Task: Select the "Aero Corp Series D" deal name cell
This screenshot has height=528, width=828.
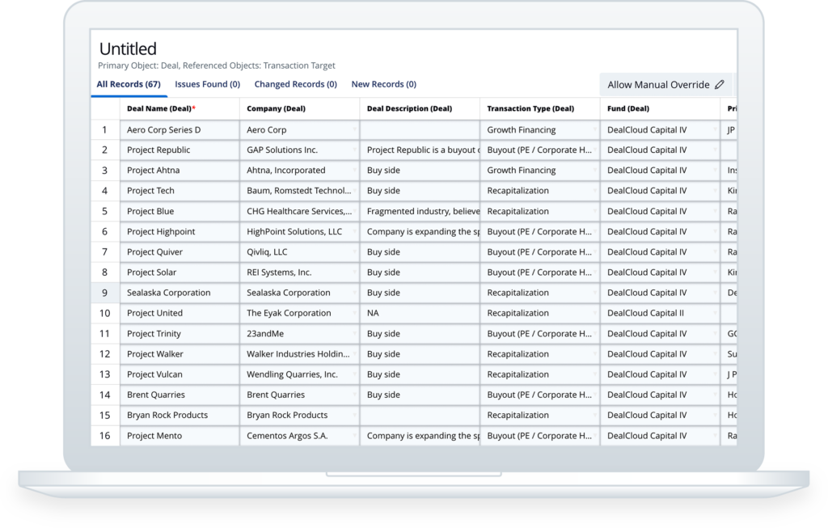Action: 180,130
